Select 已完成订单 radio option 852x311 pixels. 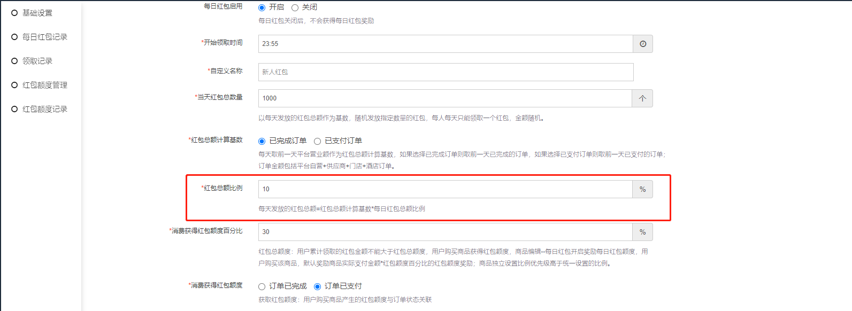click(x=262, y=141)
